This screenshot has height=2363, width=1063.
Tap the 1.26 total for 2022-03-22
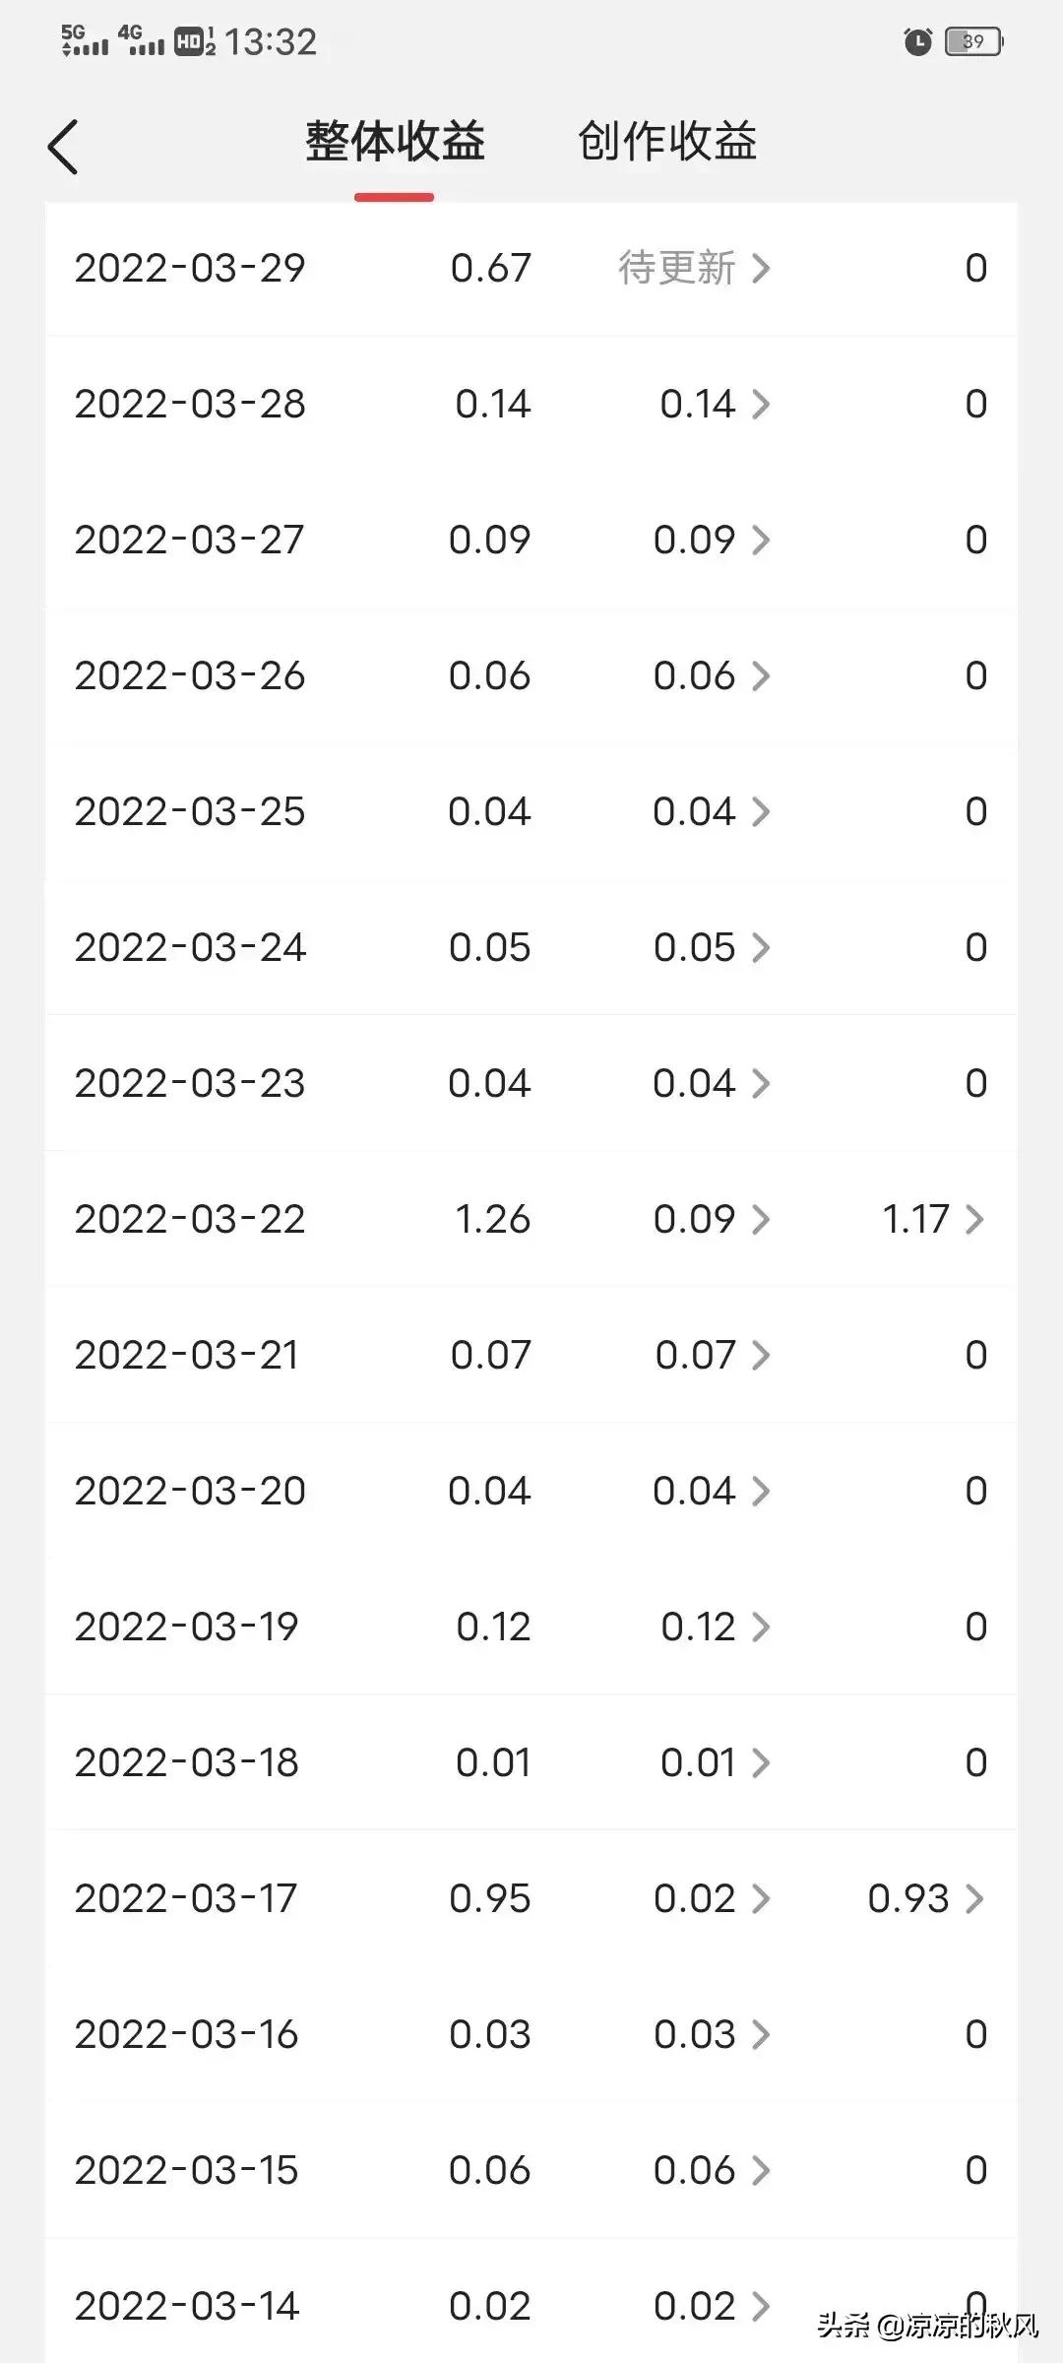pos(492,1219)
